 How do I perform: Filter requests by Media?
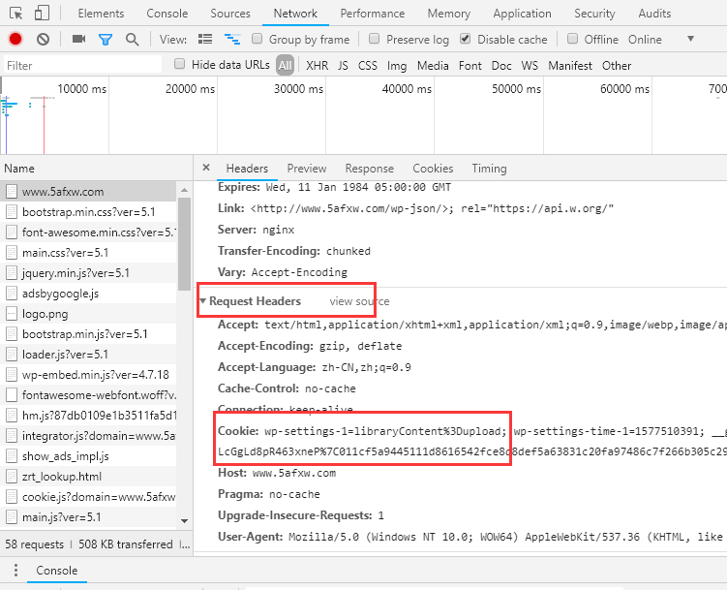(433, 66)
